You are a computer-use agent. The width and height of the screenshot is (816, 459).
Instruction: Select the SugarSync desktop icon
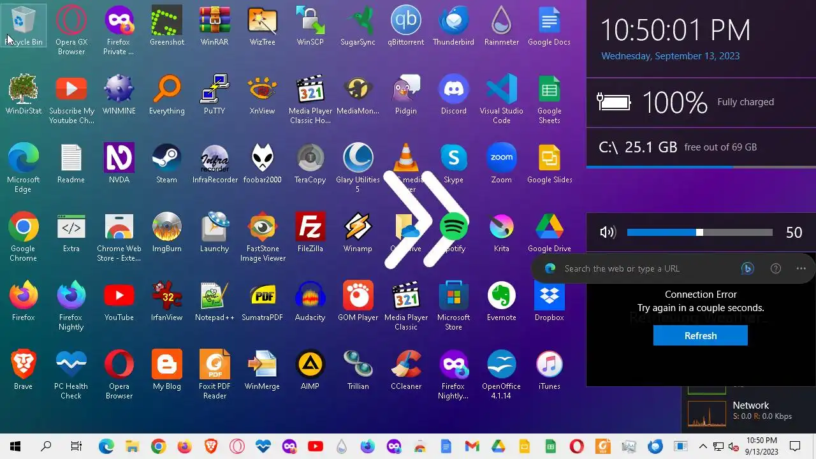358,25
